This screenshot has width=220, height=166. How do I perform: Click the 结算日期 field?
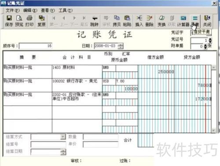[46, 152]
